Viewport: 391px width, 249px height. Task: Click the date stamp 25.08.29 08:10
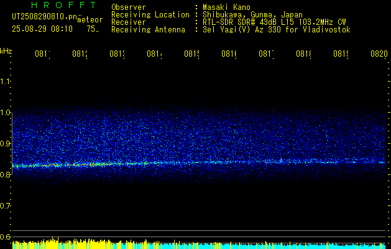pos(42,29)
